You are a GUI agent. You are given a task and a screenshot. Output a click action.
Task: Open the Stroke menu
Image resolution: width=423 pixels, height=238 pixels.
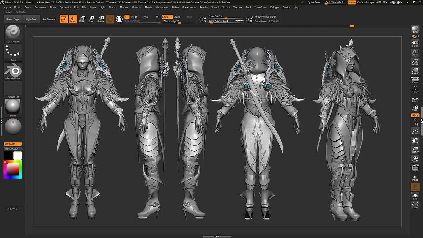coord(226,7)
